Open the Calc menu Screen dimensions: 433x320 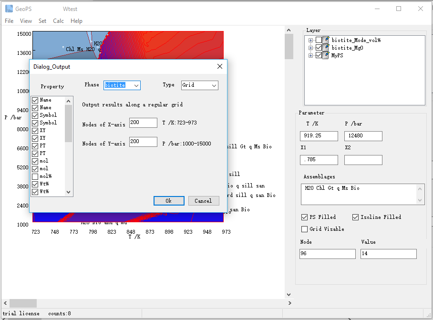coord(58,21)
